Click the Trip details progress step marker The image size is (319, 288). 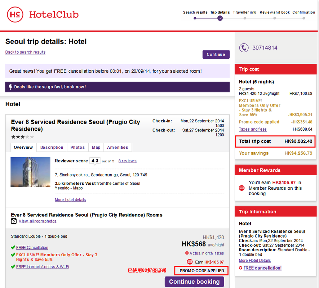[x=220, y=18]
